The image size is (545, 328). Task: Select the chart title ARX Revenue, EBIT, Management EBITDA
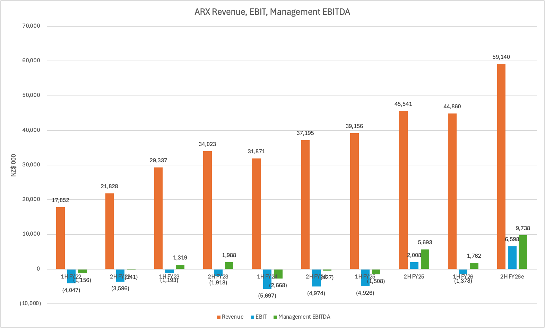272,12
